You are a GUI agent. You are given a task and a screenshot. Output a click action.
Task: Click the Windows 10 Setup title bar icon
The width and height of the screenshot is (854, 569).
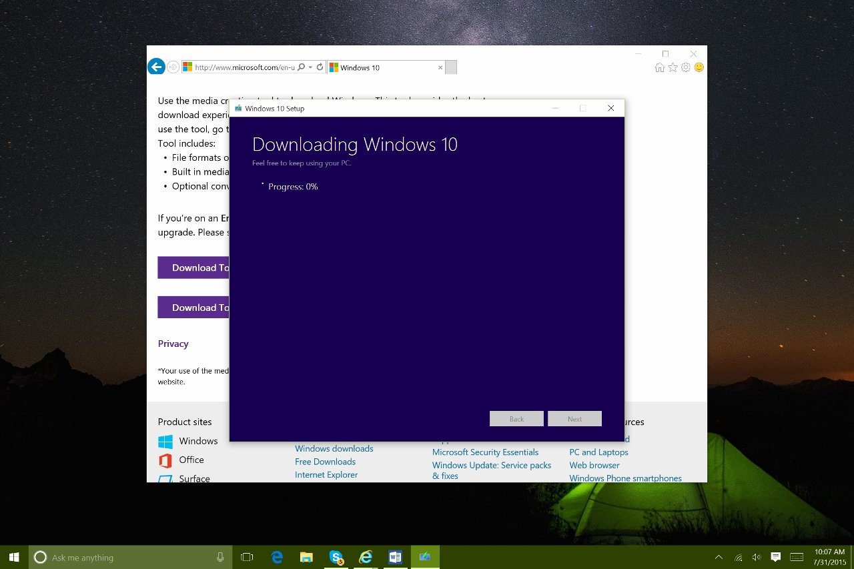point(238,108)
